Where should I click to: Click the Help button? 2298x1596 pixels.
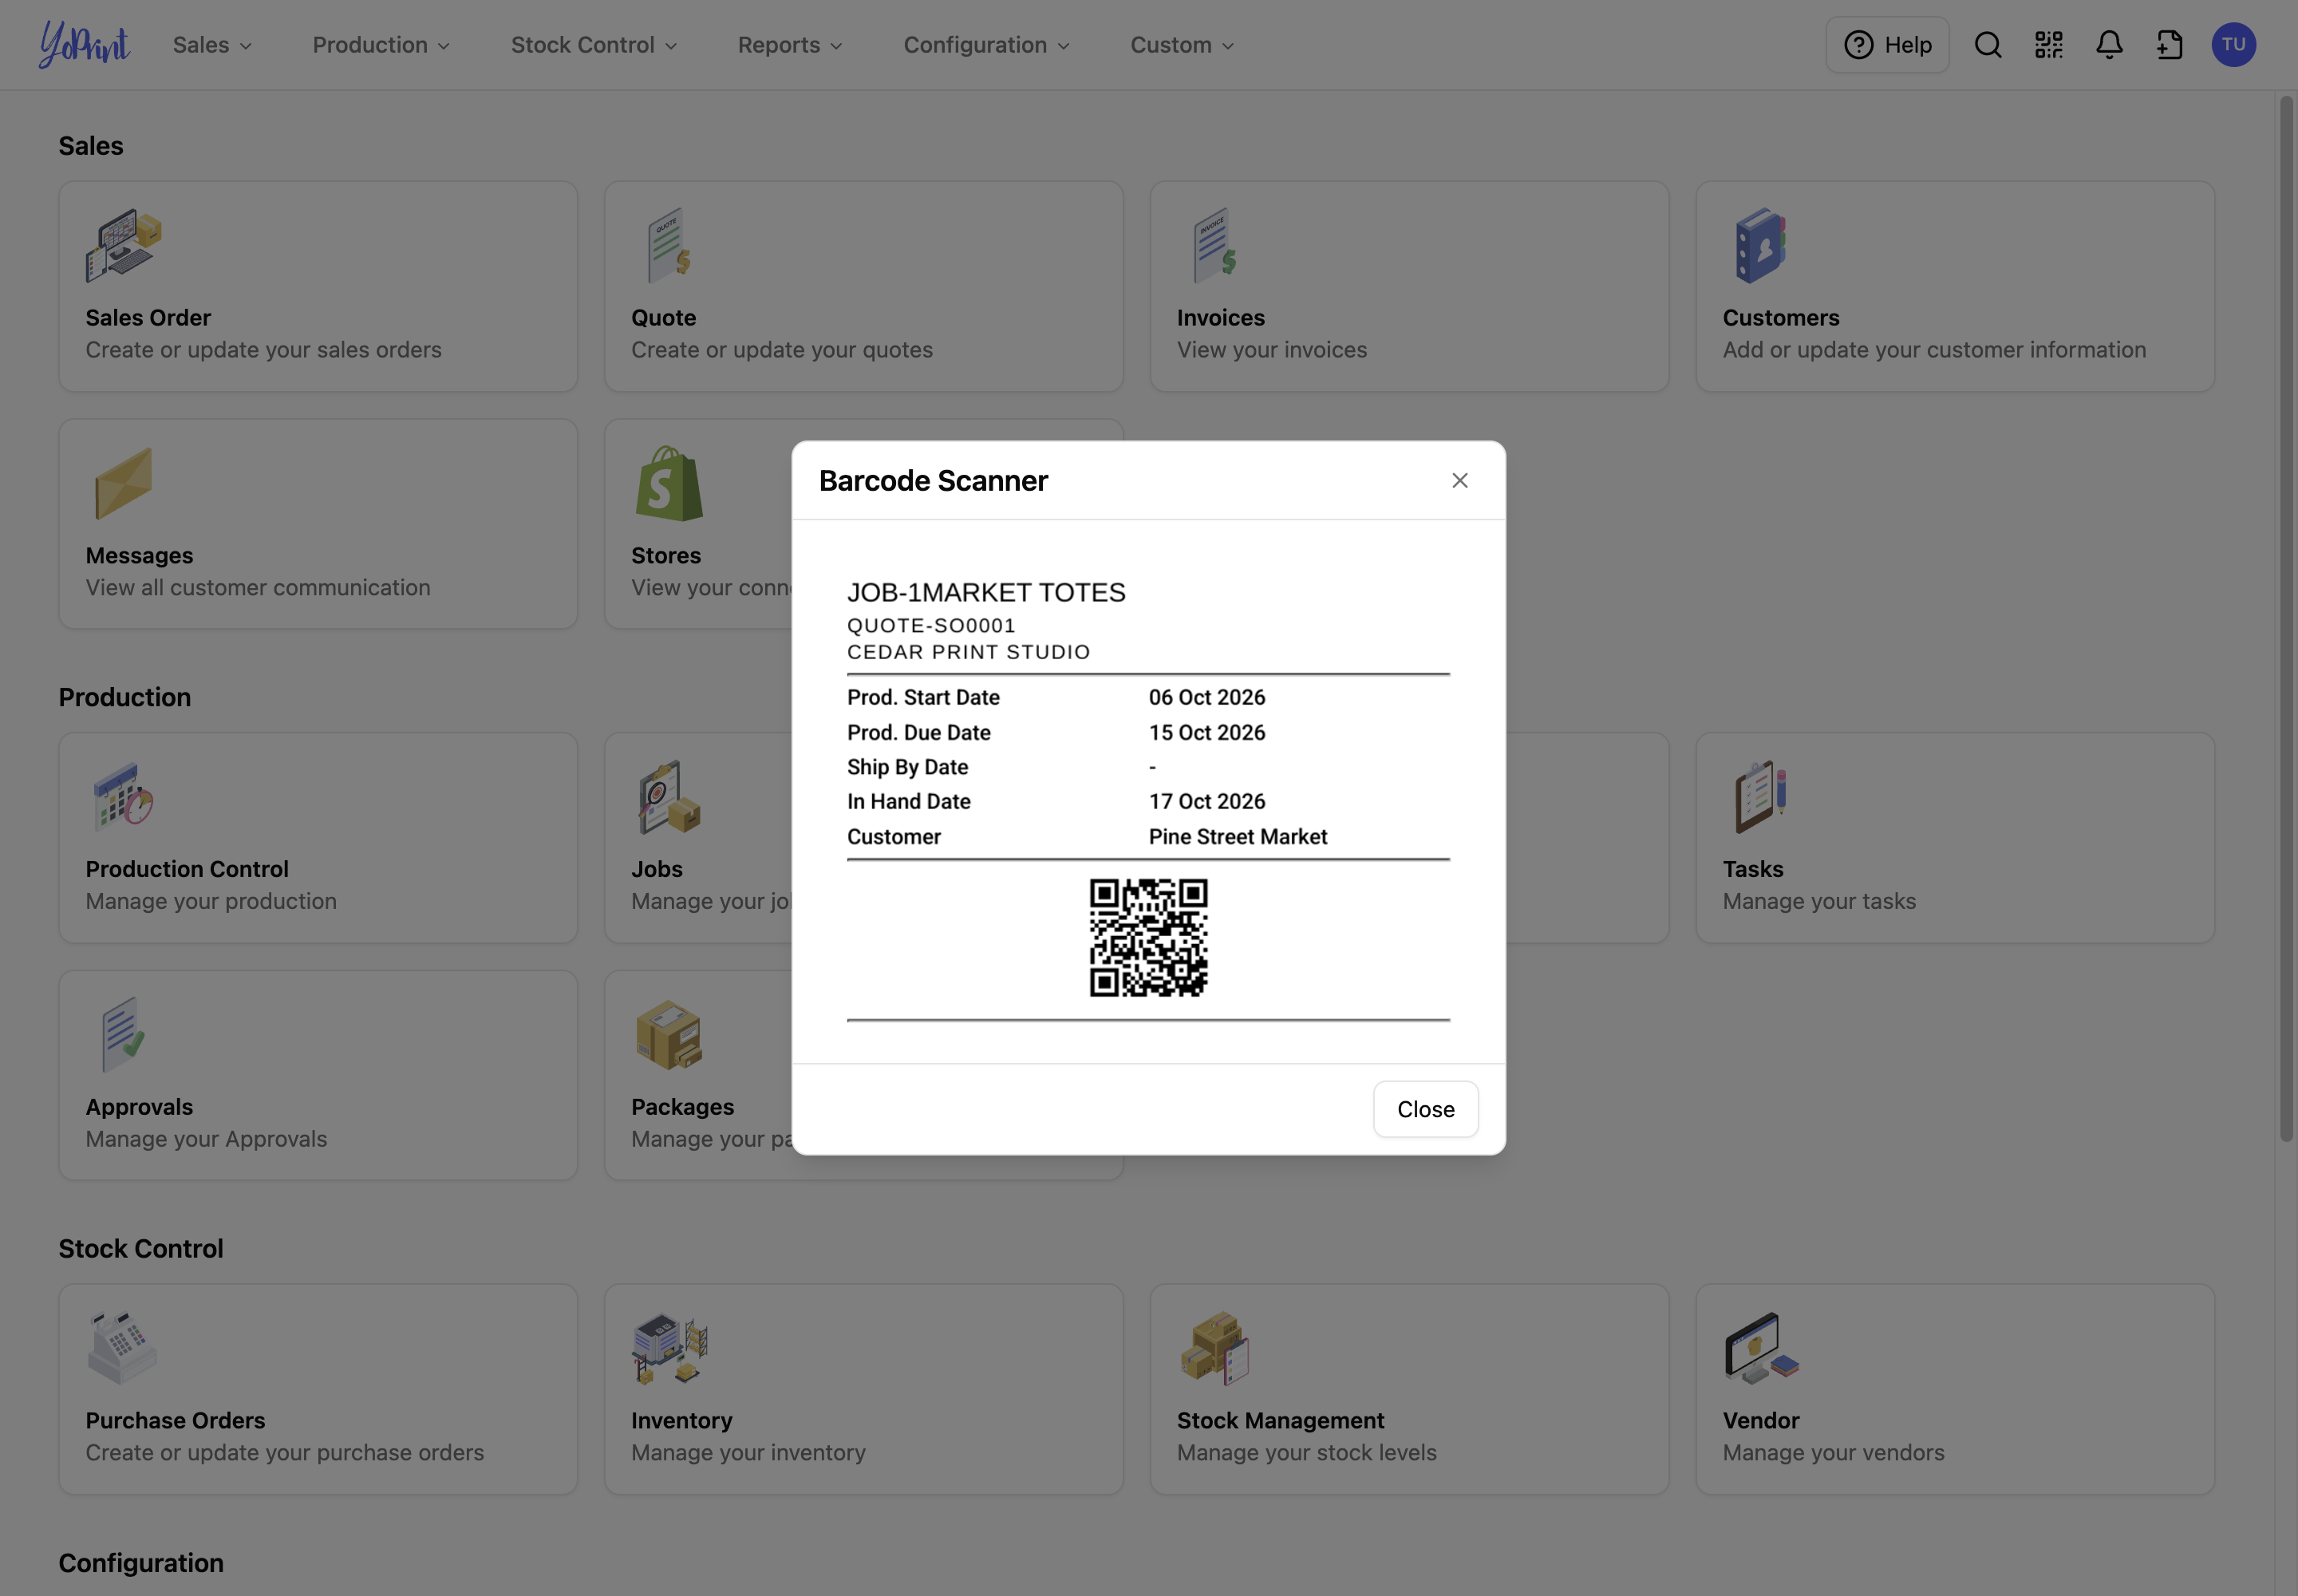click(x=1887, y=45)
